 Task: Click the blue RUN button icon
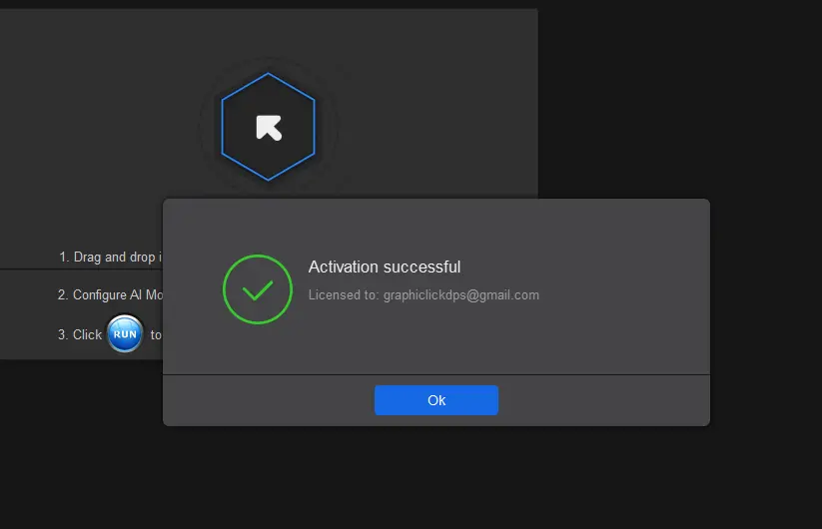pos(125,334)
